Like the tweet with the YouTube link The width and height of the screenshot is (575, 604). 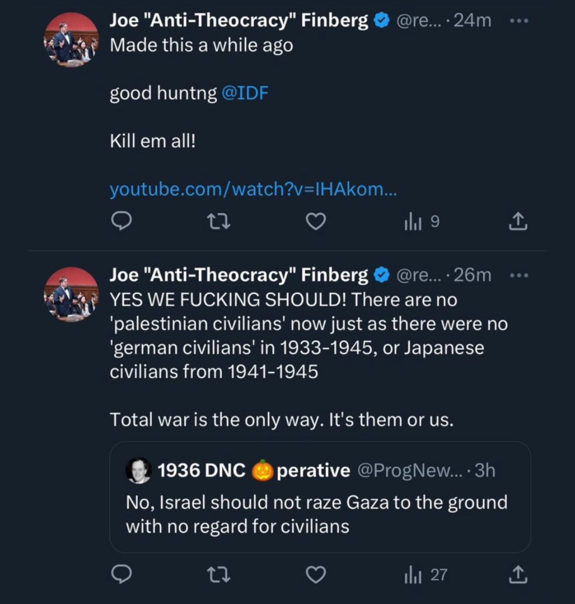pyautogui.click(x=316, y=222)
